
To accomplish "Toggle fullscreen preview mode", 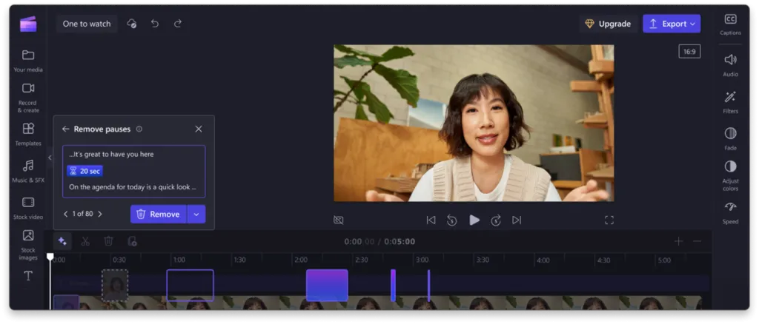I will coord(609,220).
